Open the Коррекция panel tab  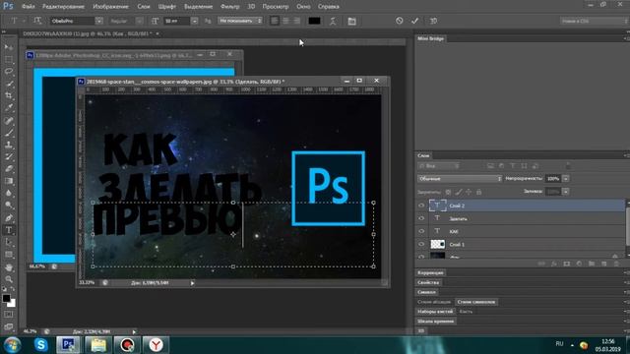point(430,273)
